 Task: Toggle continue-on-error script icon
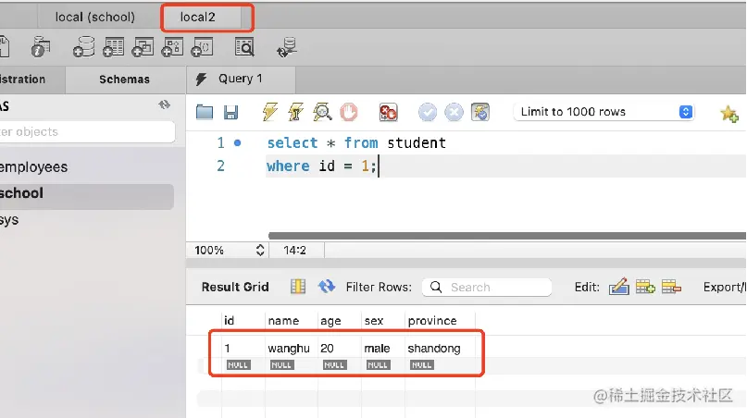[x=388, y=112]
